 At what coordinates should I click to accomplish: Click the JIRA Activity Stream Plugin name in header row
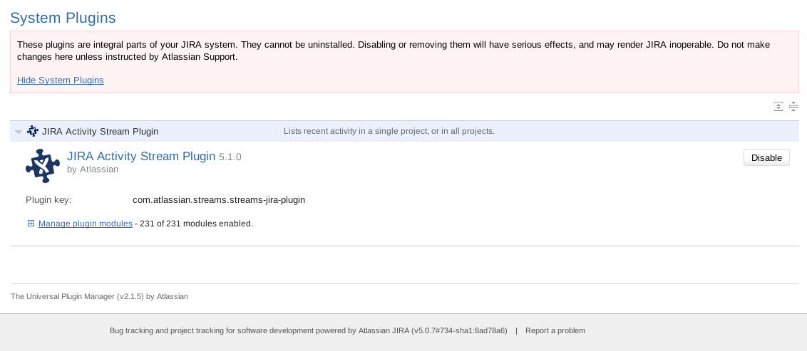point(100,132)
